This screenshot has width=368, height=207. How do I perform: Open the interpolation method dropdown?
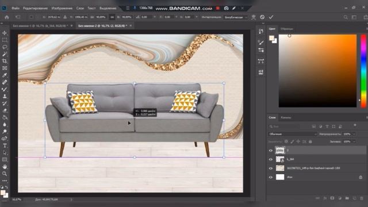click(x=236, y=17)
